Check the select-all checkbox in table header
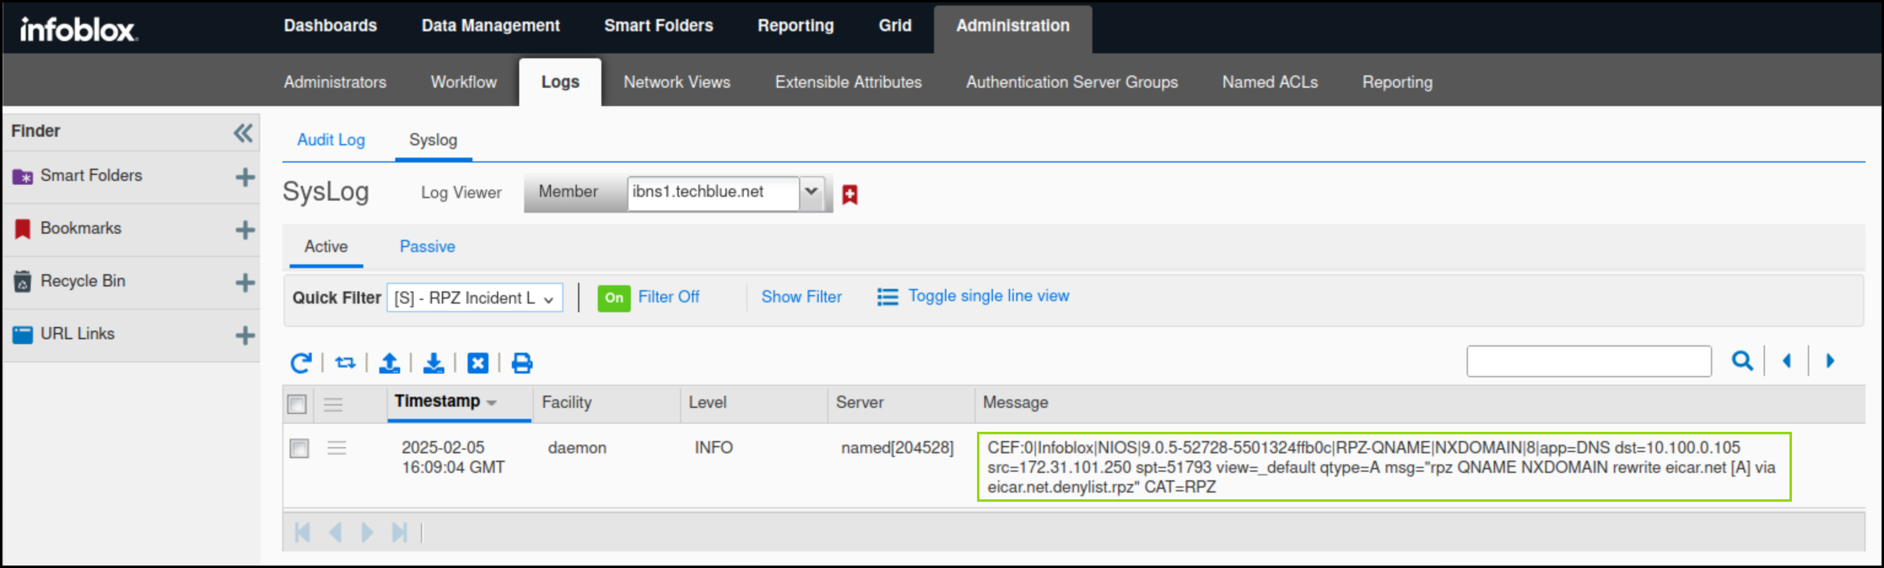 [297, 404]
